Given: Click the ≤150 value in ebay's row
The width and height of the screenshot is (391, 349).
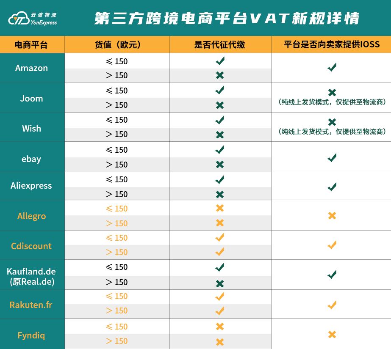Looking at the screenshot, I should coord(116,150).
